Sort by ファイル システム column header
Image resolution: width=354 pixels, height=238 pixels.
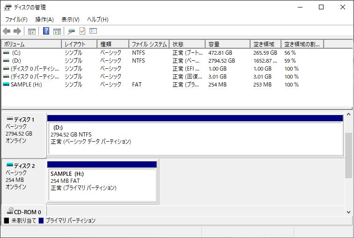tap(149, 44)
